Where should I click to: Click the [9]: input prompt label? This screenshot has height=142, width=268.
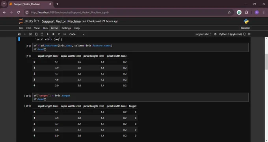(28, 46)
